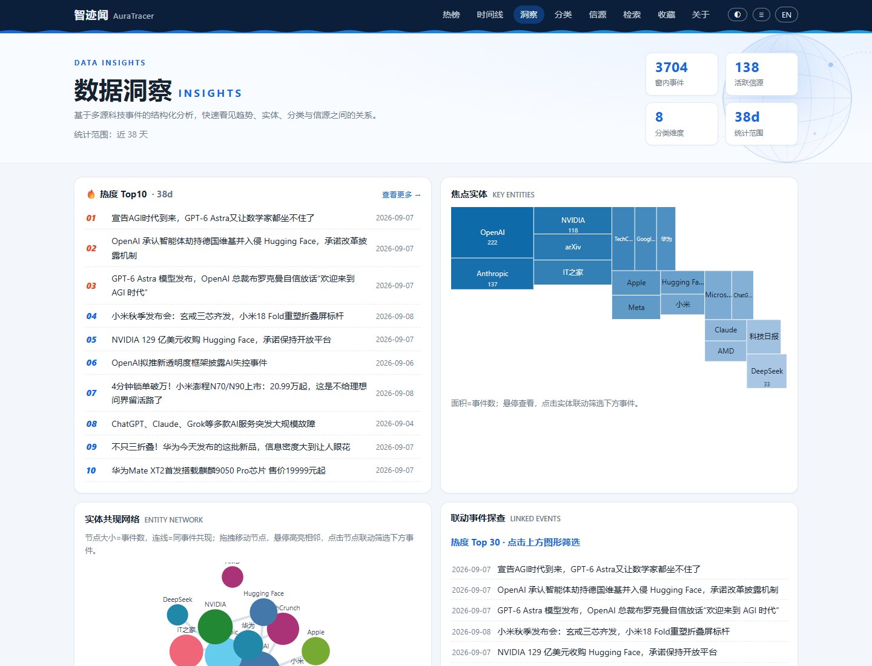
Task: Open the rank 01 headline about GPT-6 Astra数学家
Action: [213, 218]
